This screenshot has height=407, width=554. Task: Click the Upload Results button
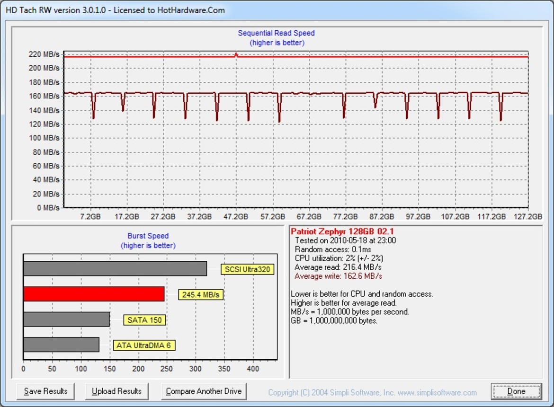tap(116, 391)
